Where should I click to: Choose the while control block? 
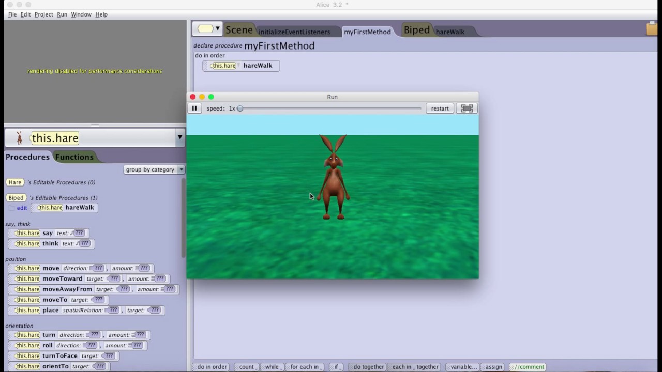point(273,367)
